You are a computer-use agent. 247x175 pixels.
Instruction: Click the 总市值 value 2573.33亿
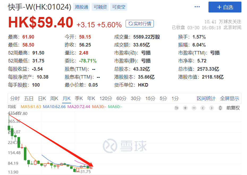tap(208, 69)
